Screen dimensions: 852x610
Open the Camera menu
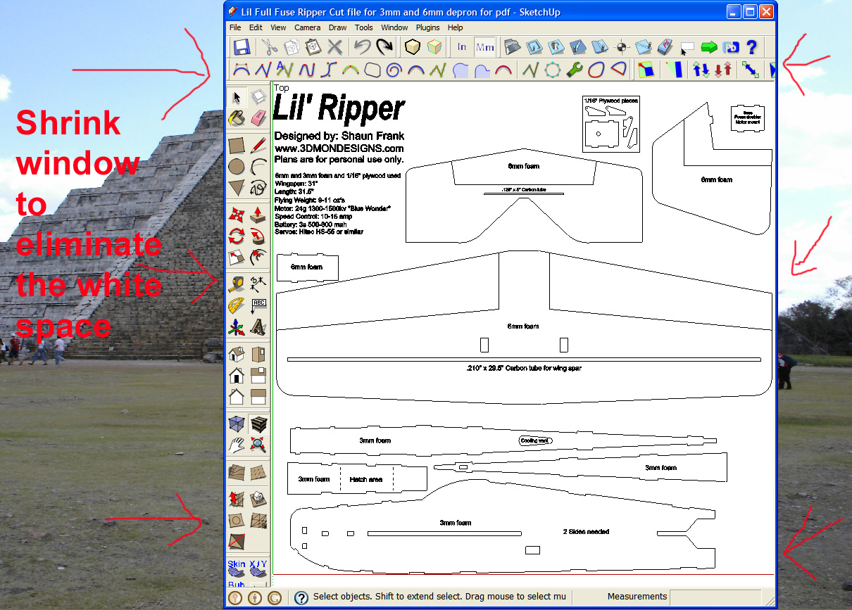[307, 27]
